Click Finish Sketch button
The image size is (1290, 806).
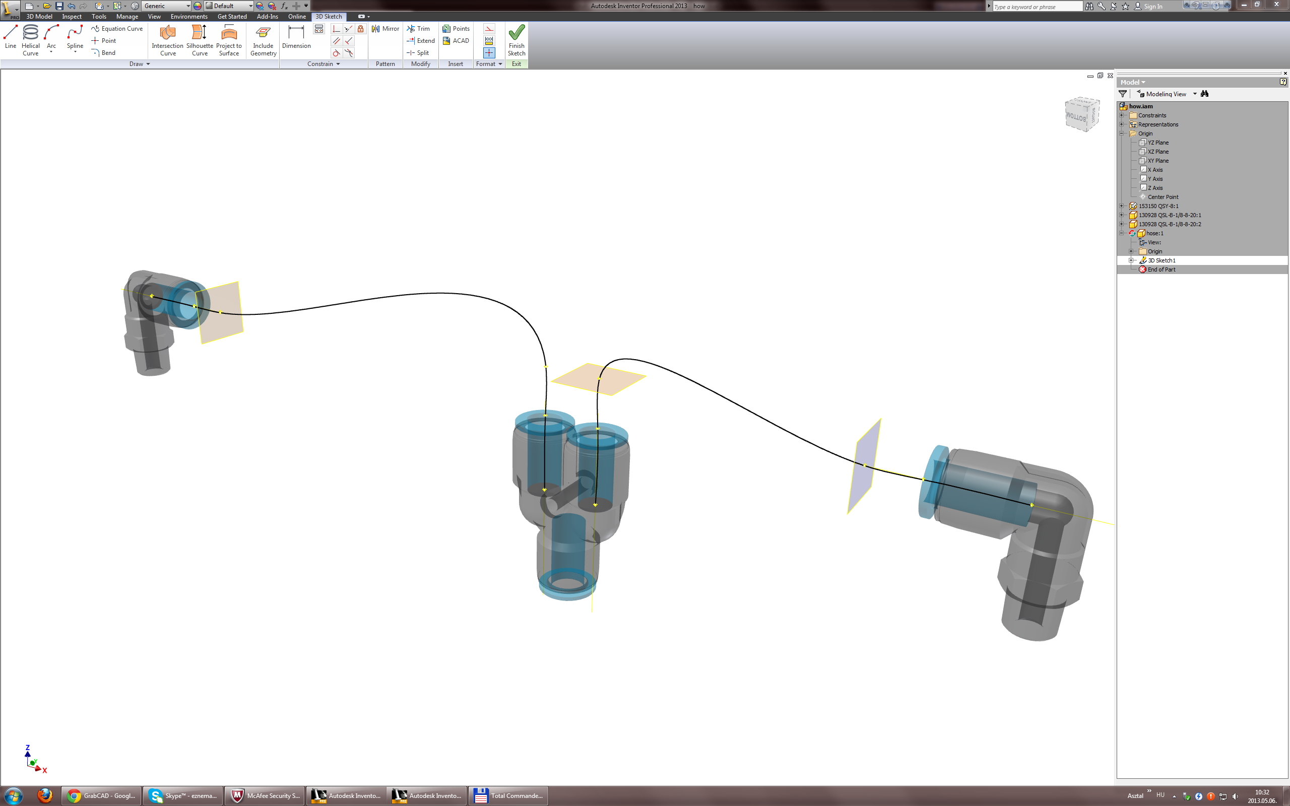pos(516,39)
